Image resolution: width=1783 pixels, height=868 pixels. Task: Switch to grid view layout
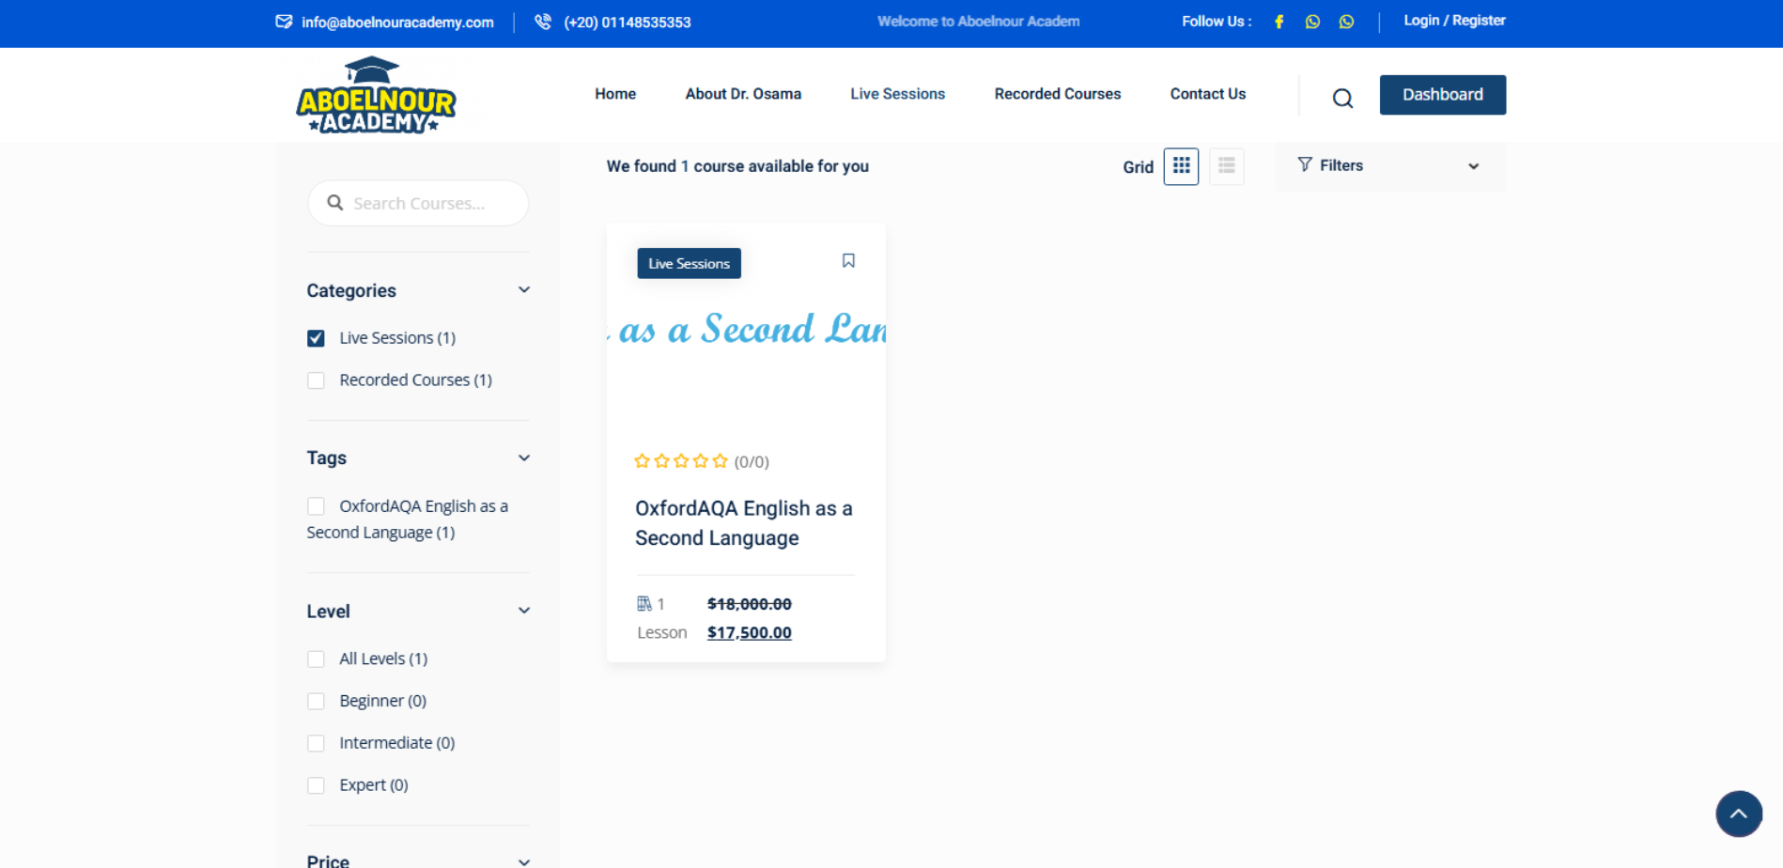[x=1181, y=166]
